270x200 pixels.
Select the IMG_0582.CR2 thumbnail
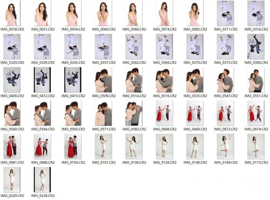click(x=134, y=113)
